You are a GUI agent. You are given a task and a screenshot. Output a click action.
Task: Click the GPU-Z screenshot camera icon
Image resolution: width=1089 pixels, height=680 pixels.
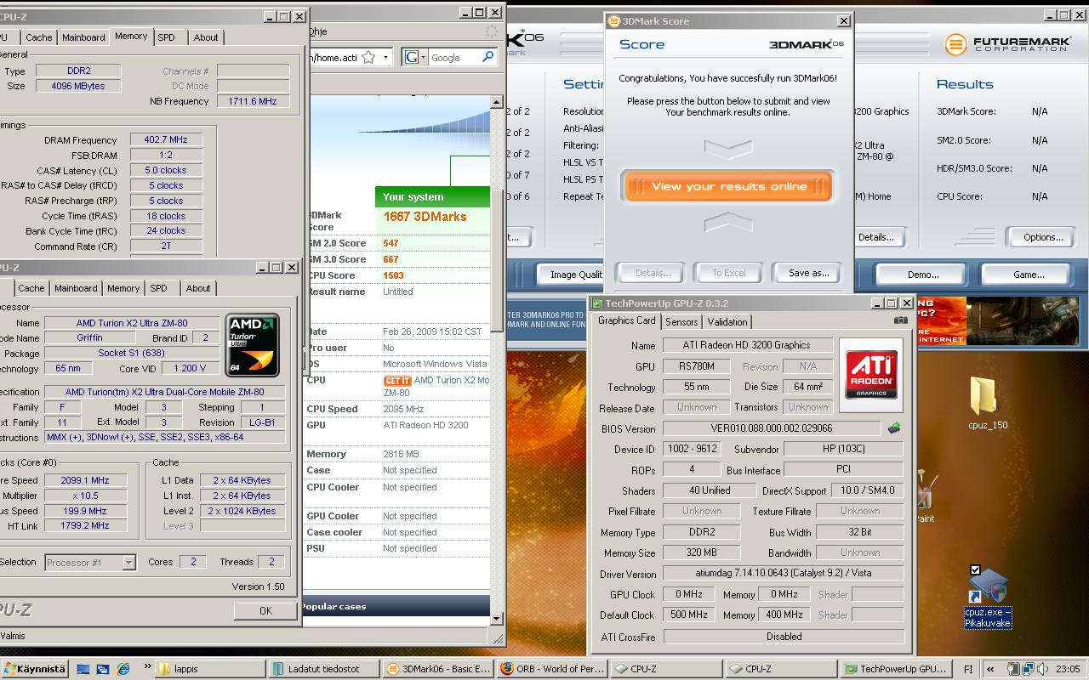tap(900, 320)
